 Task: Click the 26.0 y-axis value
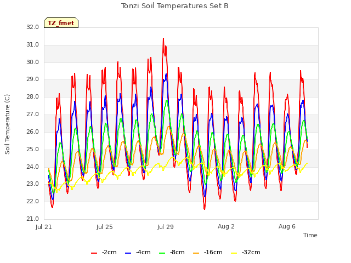click(33, 131)
